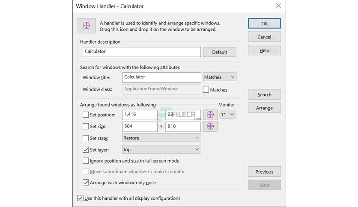The height and width of the screenshot is (207, 358).
Task: Toggle Use this handler with all display configurations
Action: tap(81, 198)
